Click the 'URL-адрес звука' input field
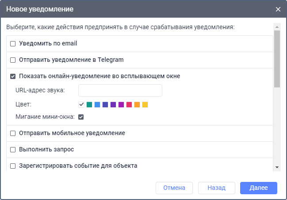The width and height of the screenshot is (287, 200). pyautogui.click(x=120, y=91)
